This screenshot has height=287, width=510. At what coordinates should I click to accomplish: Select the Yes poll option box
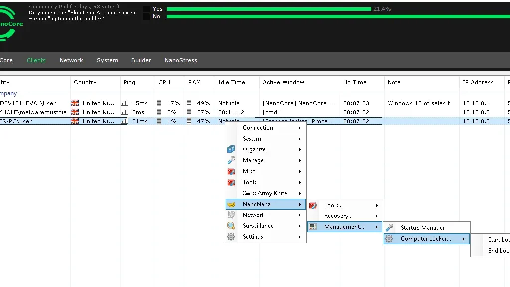click(x=147, y=9)
